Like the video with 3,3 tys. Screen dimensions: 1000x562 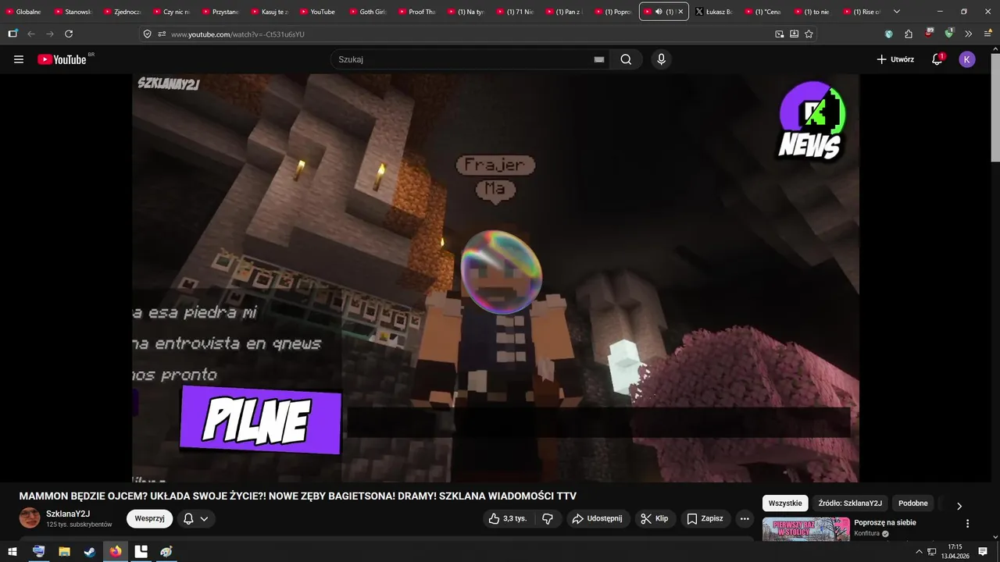pyautogui.click(x=508, y=518)
